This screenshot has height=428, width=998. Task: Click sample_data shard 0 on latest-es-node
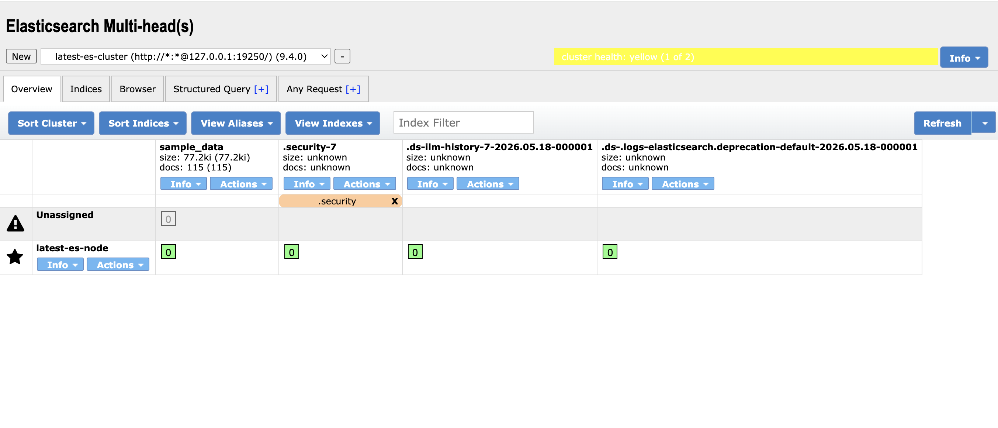click(x=168, y=252)
